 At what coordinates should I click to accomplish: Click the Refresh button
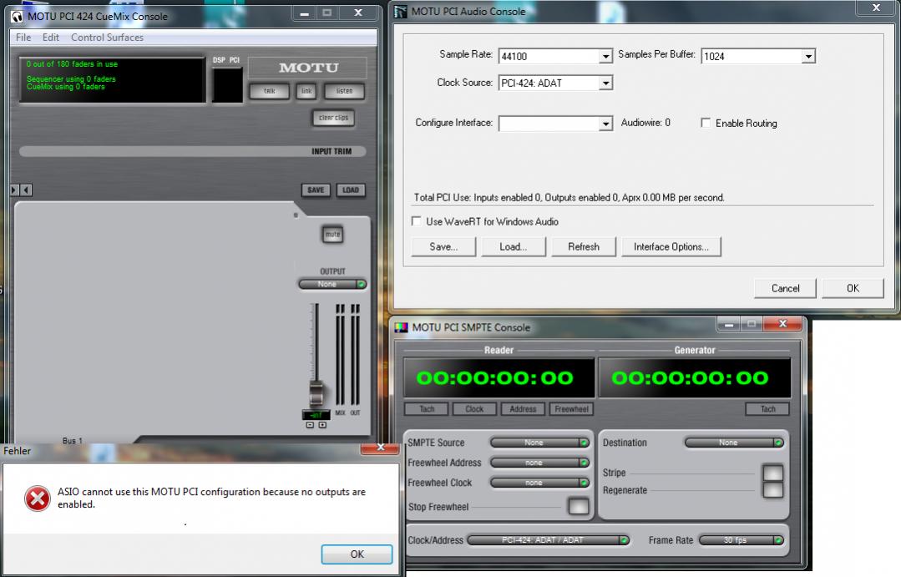click(583, 246)
